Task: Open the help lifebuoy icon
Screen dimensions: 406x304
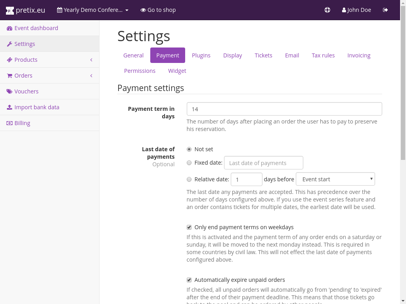Action: point(327,10)
